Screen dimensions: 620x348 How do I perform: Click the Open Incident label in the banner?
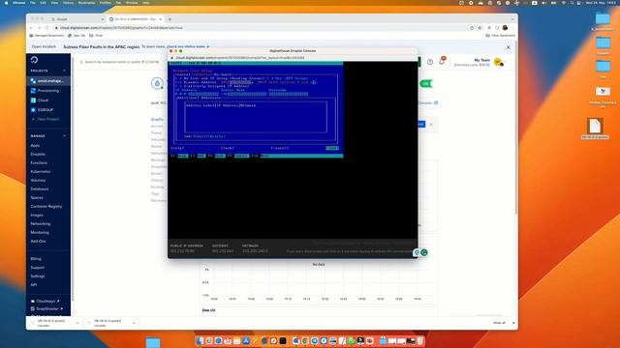coord(44,46)
